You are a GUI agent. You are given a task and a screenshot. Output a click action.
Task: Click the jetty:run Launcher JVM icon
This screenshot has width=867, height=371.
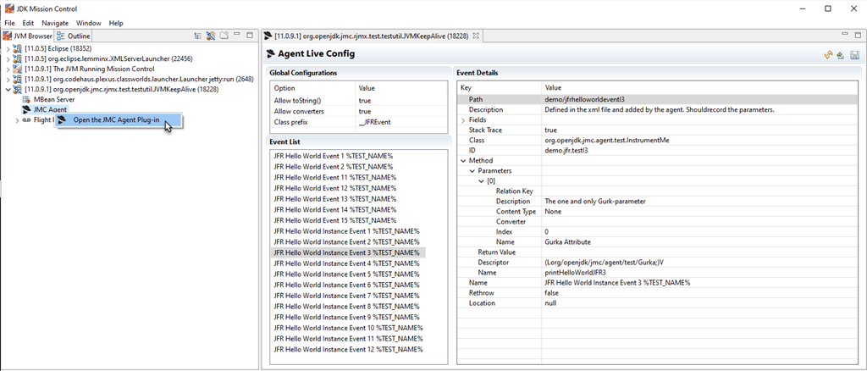18,79
